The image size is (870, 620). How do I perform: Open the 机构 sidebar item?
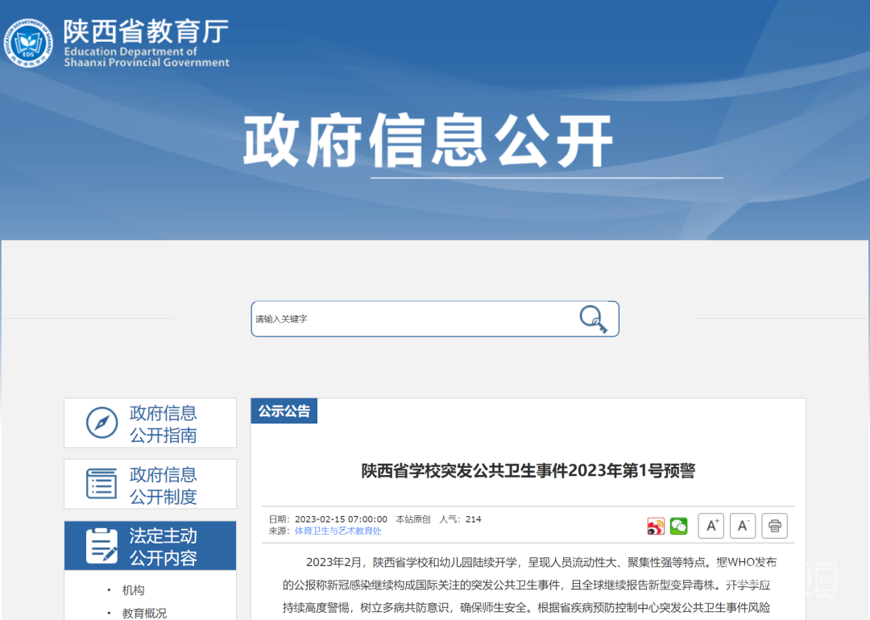pos(134,590)
